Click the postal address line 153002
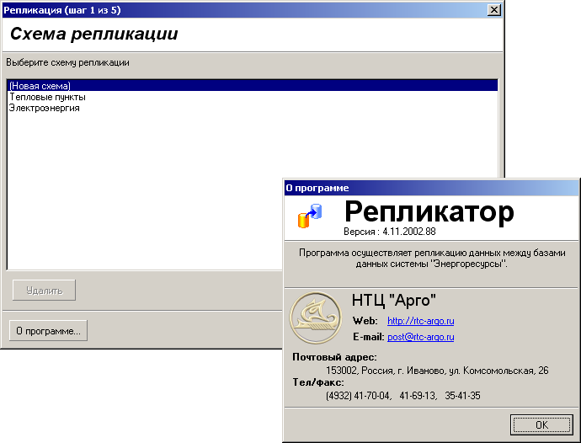Image resolution: width=581 pixels, height=443 pixels. (437, 371)
